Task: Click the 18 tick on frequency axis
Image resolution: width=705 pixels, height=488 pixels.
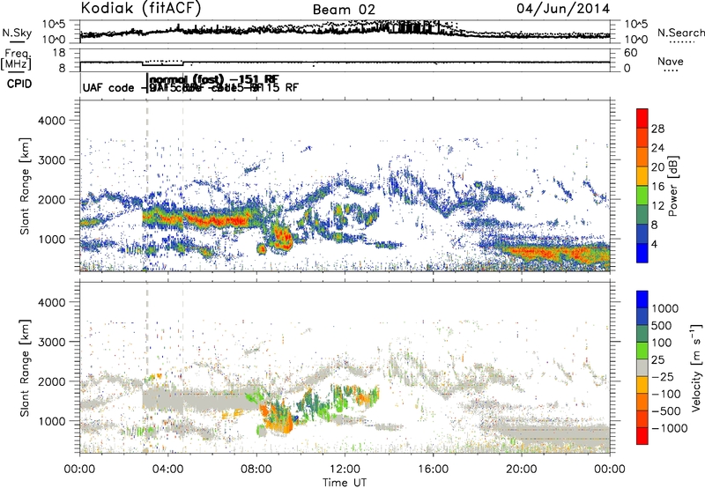Action: point(59,53)
